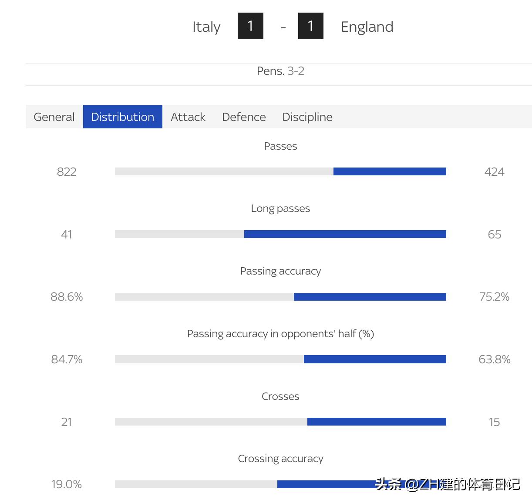This screenshot has width=532, height=503.
Task: Switch to the General tab
Action: click(x=54, y=117)
